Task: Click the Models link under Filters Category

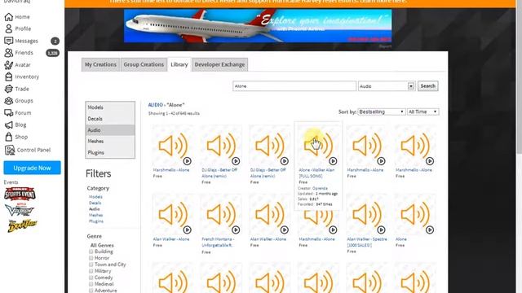Action: (x=95, y=197)
